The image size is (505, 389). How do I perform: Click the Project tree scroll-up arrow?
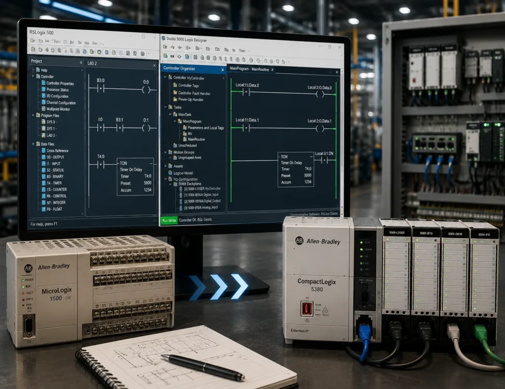click(x=82, y=70)
